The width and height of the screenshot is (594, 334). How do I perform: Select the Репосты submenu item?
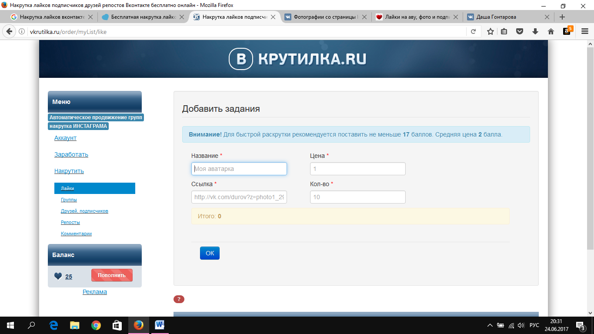tap(70, 222)
